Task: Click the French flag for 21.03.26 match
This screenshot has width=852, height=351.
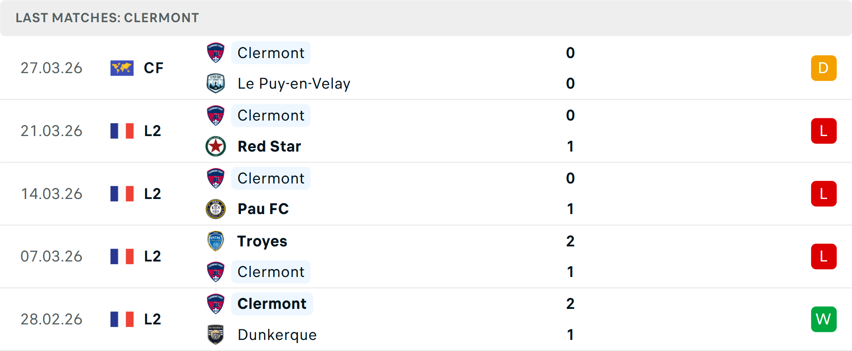Action: pos(122,131)
